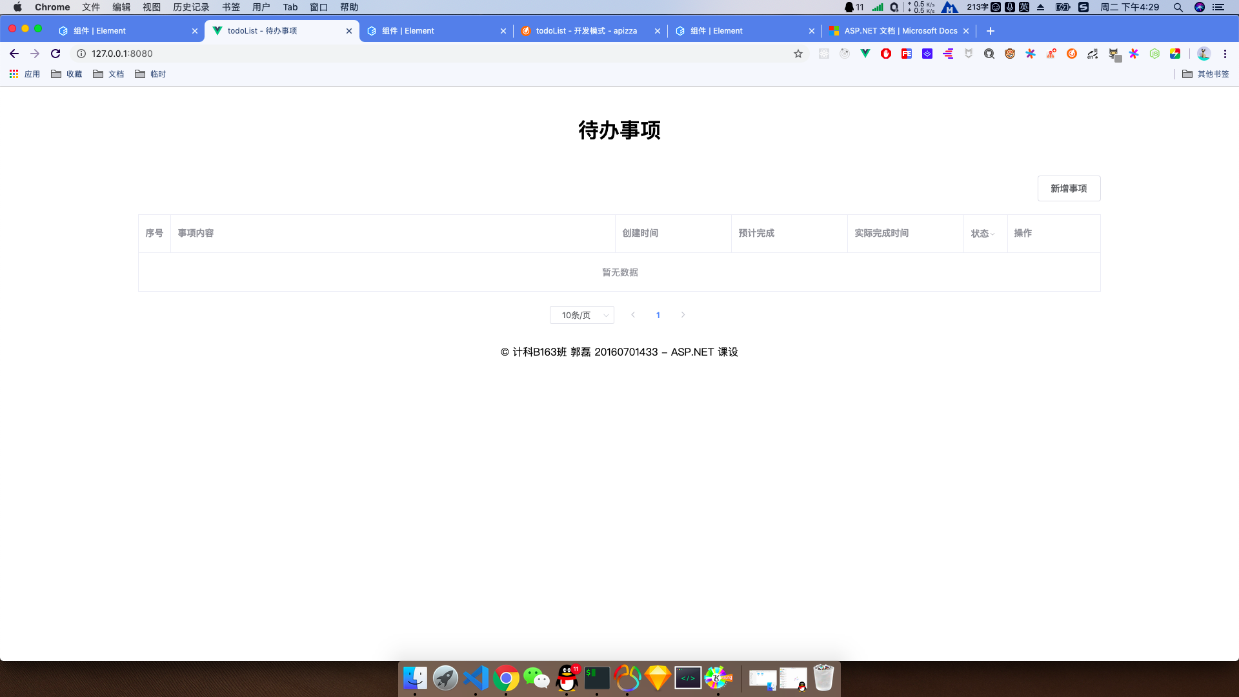Click the Node.js extension icon
This screenshot has height=697, width=1239.
click(1154, 54)
